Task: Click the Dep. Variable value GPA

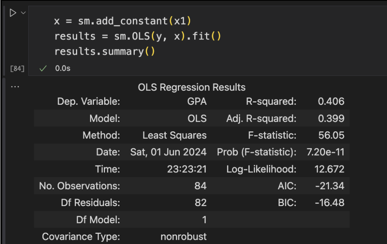Action: (197, 101)
